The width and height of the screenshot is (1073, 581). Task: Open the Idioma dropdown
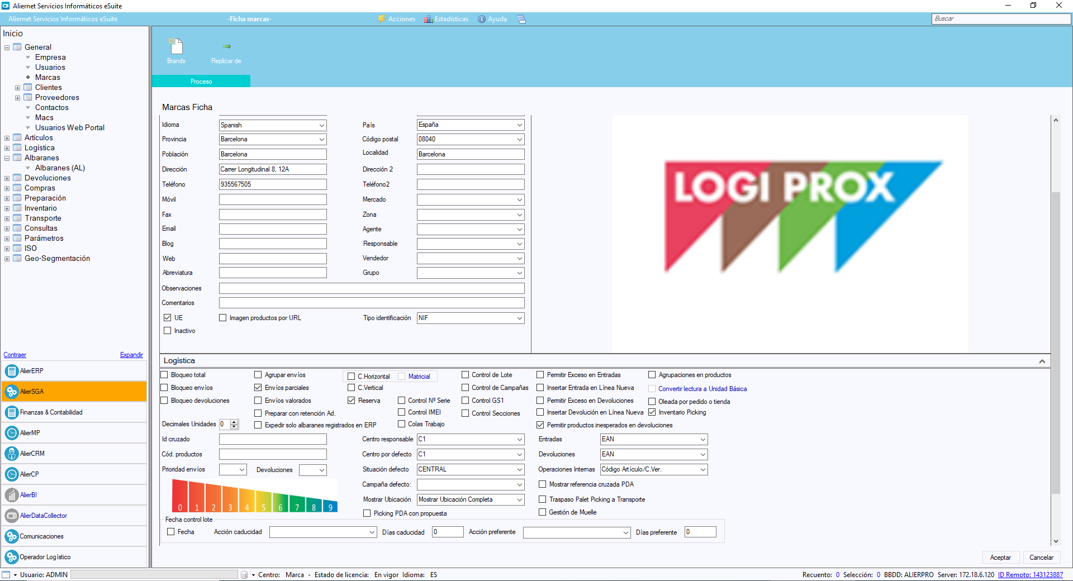pos(321,125)
